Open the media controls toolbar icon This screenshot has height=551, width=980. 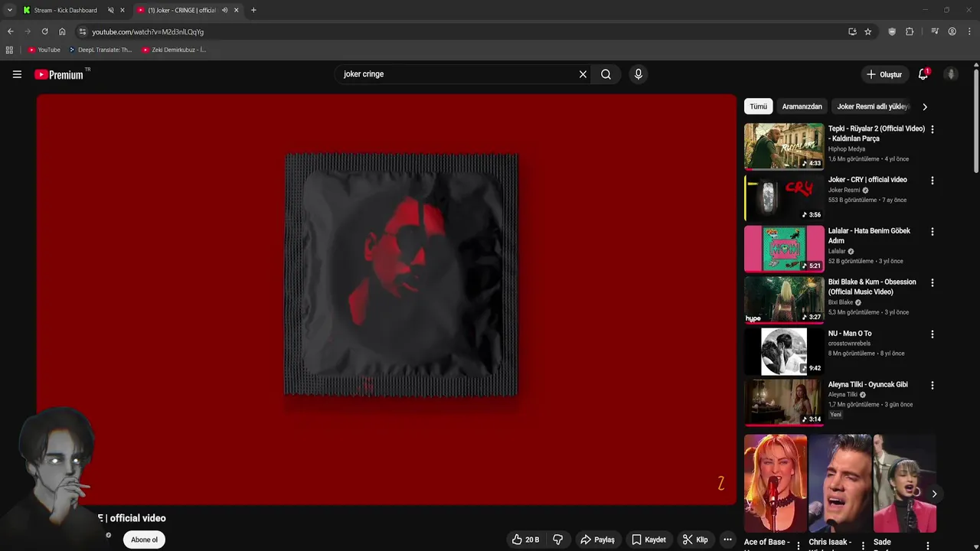[x=935, y=31]
